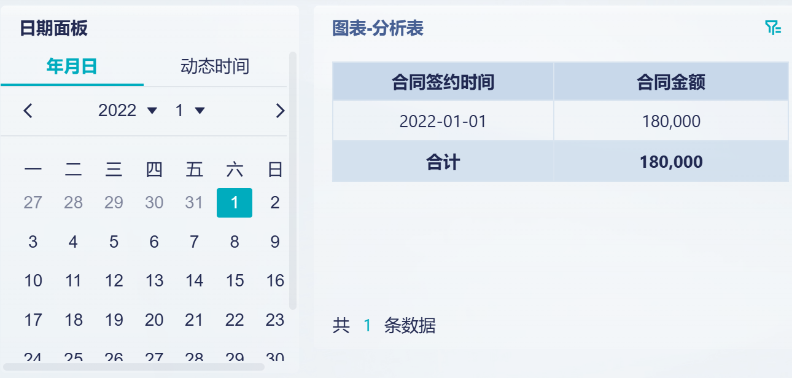Go to next month in calendar

click(280, 111)
